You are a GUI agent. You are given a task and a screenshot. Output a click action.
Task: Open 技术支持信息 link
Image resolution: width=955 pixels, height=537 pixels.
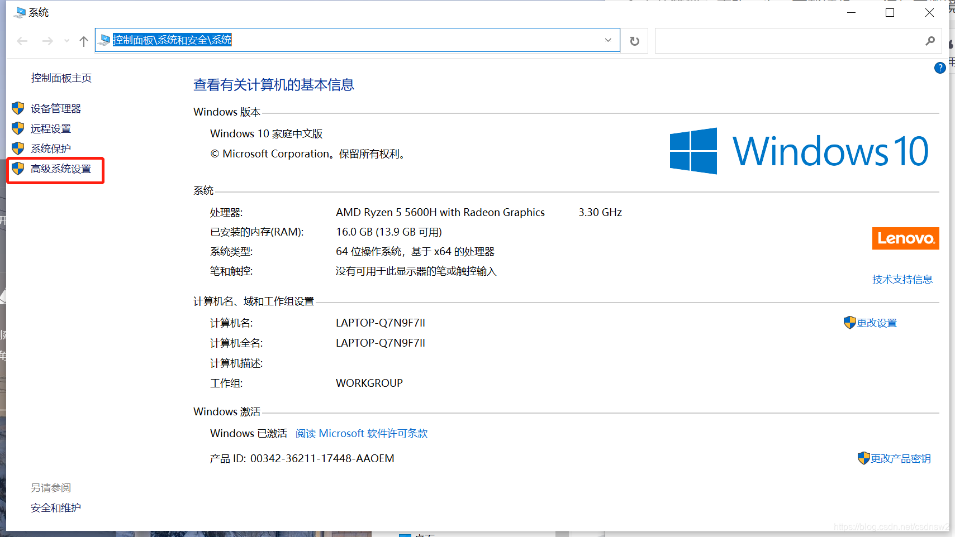902,279
